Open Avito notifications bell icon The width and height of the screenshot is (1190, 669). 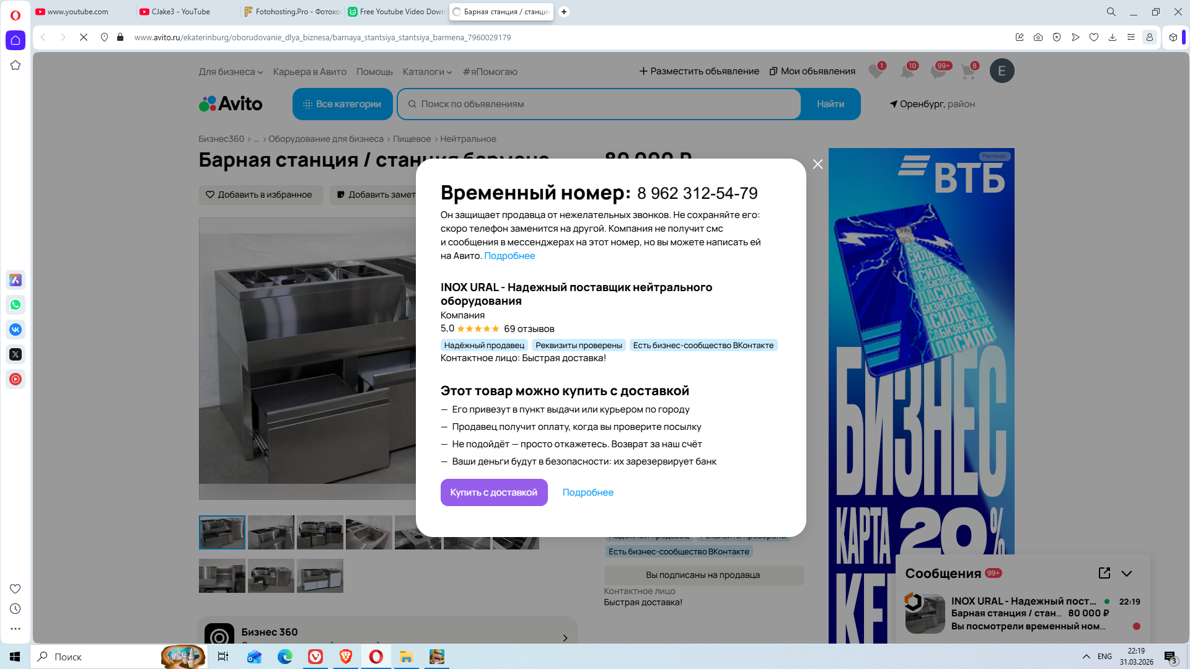[x=907, y=71]
